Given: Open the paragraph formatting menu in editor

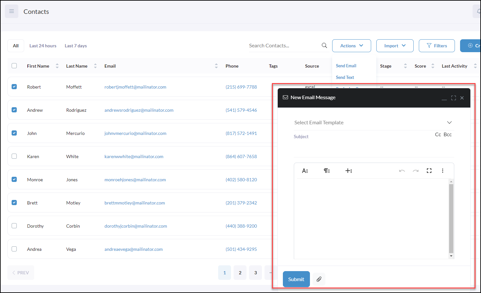Looking at the screenshot, I should point(327,171).
